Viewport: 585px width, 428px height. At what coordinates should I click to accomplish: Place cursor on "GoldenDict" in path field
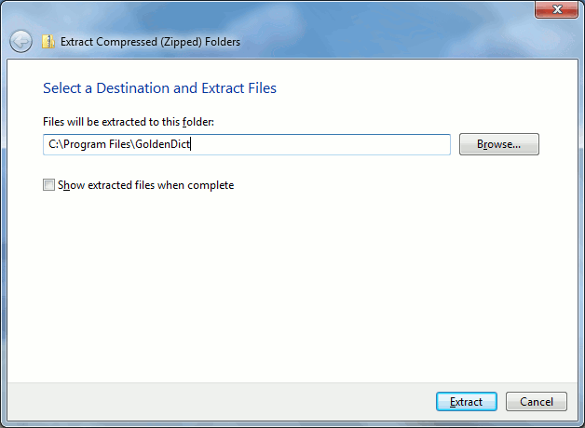(x=163, y=144)
